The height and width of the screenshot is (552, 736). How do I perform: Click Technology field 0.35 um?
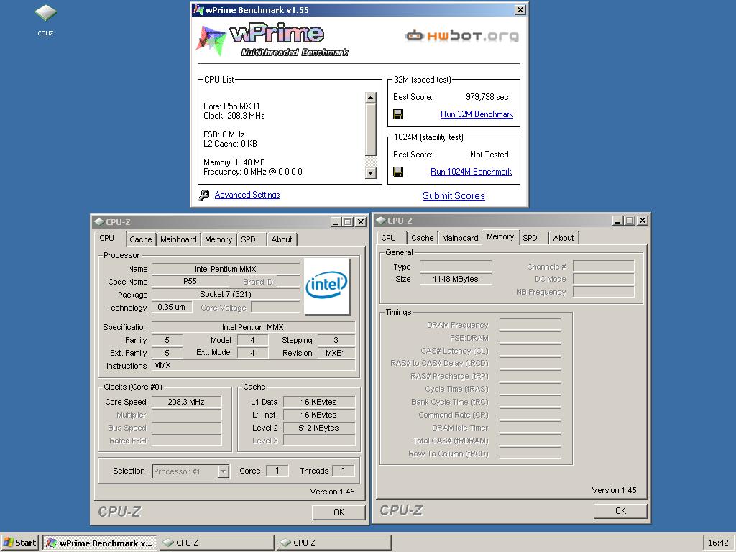tap(171, 307)
